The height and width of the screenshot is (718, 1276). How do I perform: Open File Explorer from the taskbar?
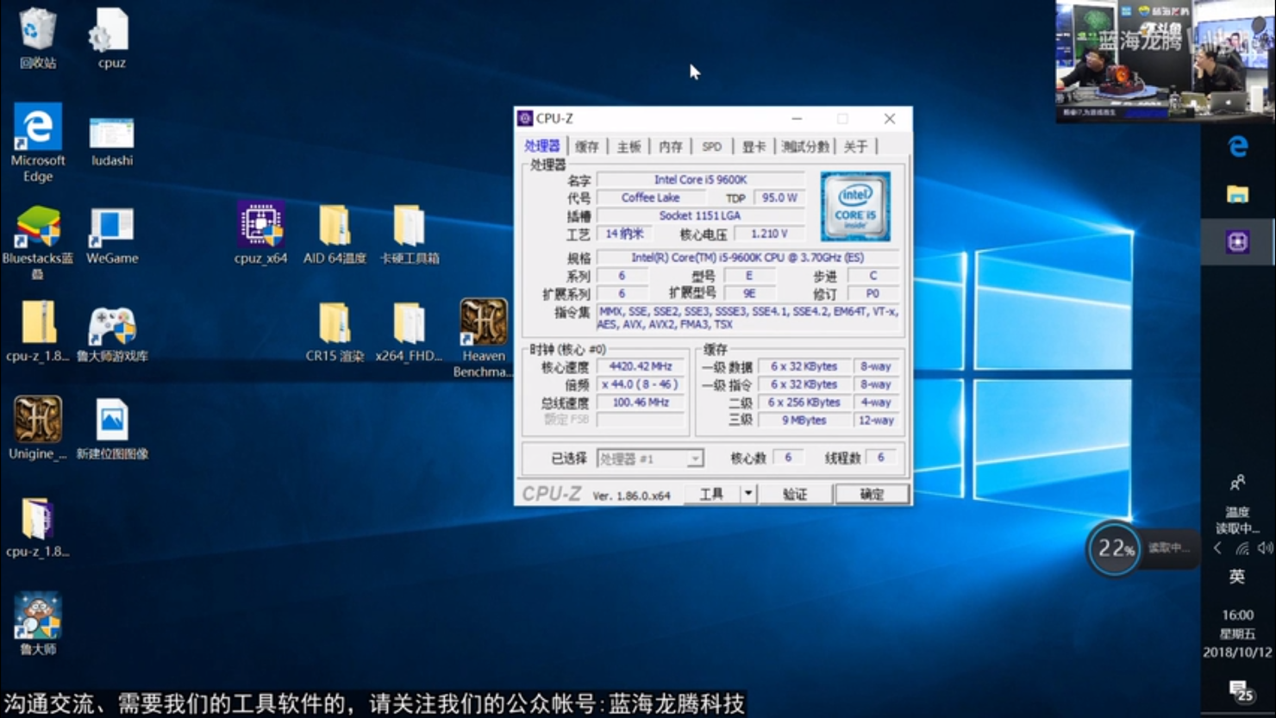click(x=1237, y=195)
